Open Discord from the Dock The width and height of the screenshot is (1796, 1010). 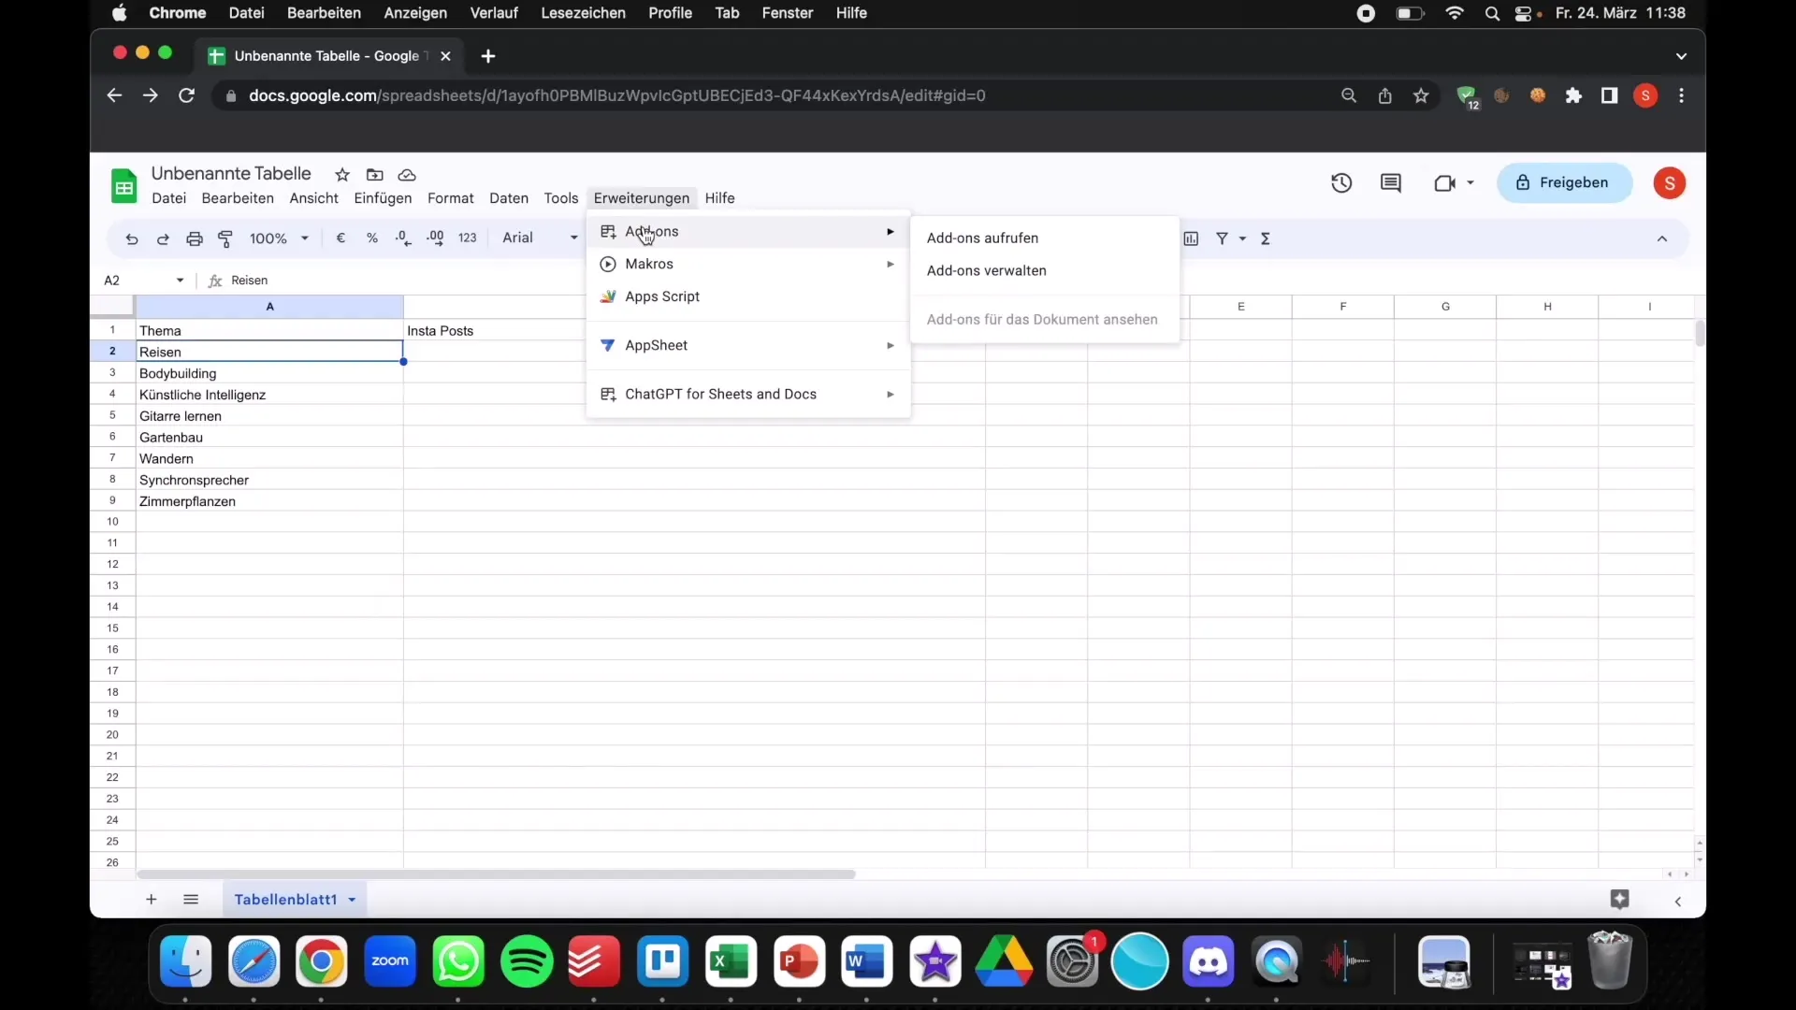[x=1208, y=961]
